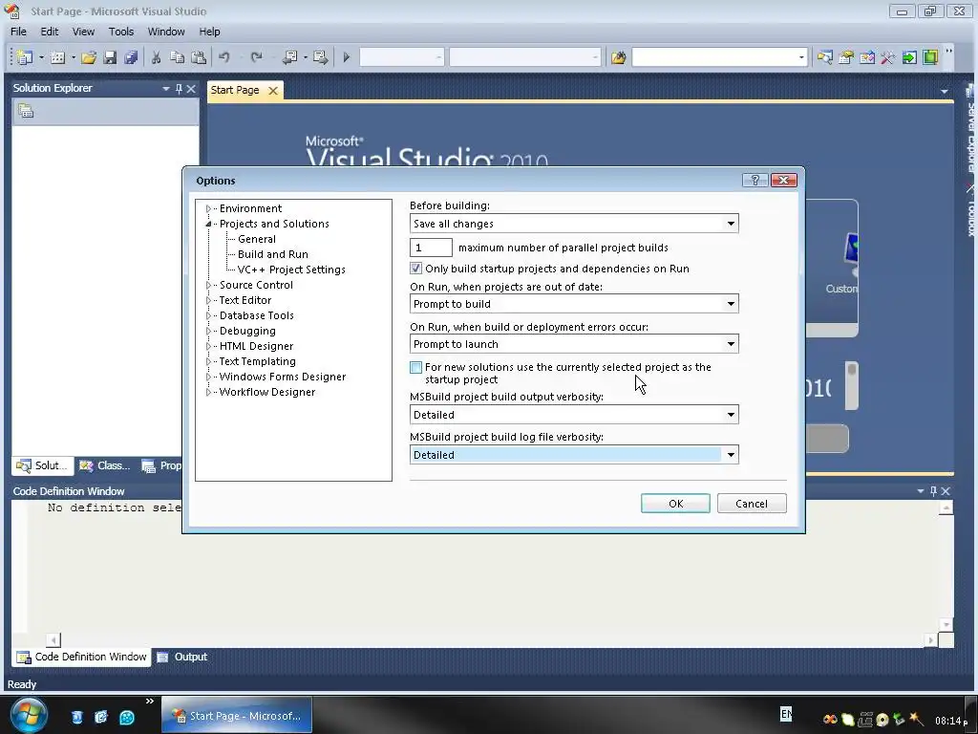Enable 'For new solutions use currently selected project' checkbox
This screenshot has height=734, width=978.
coord(416,367)
